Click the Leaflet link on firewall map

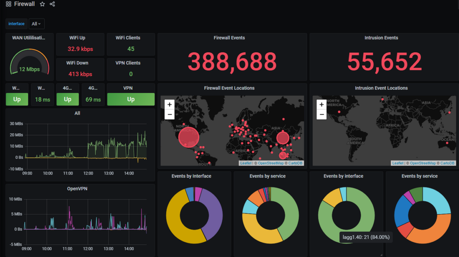(x=246, y=163)
